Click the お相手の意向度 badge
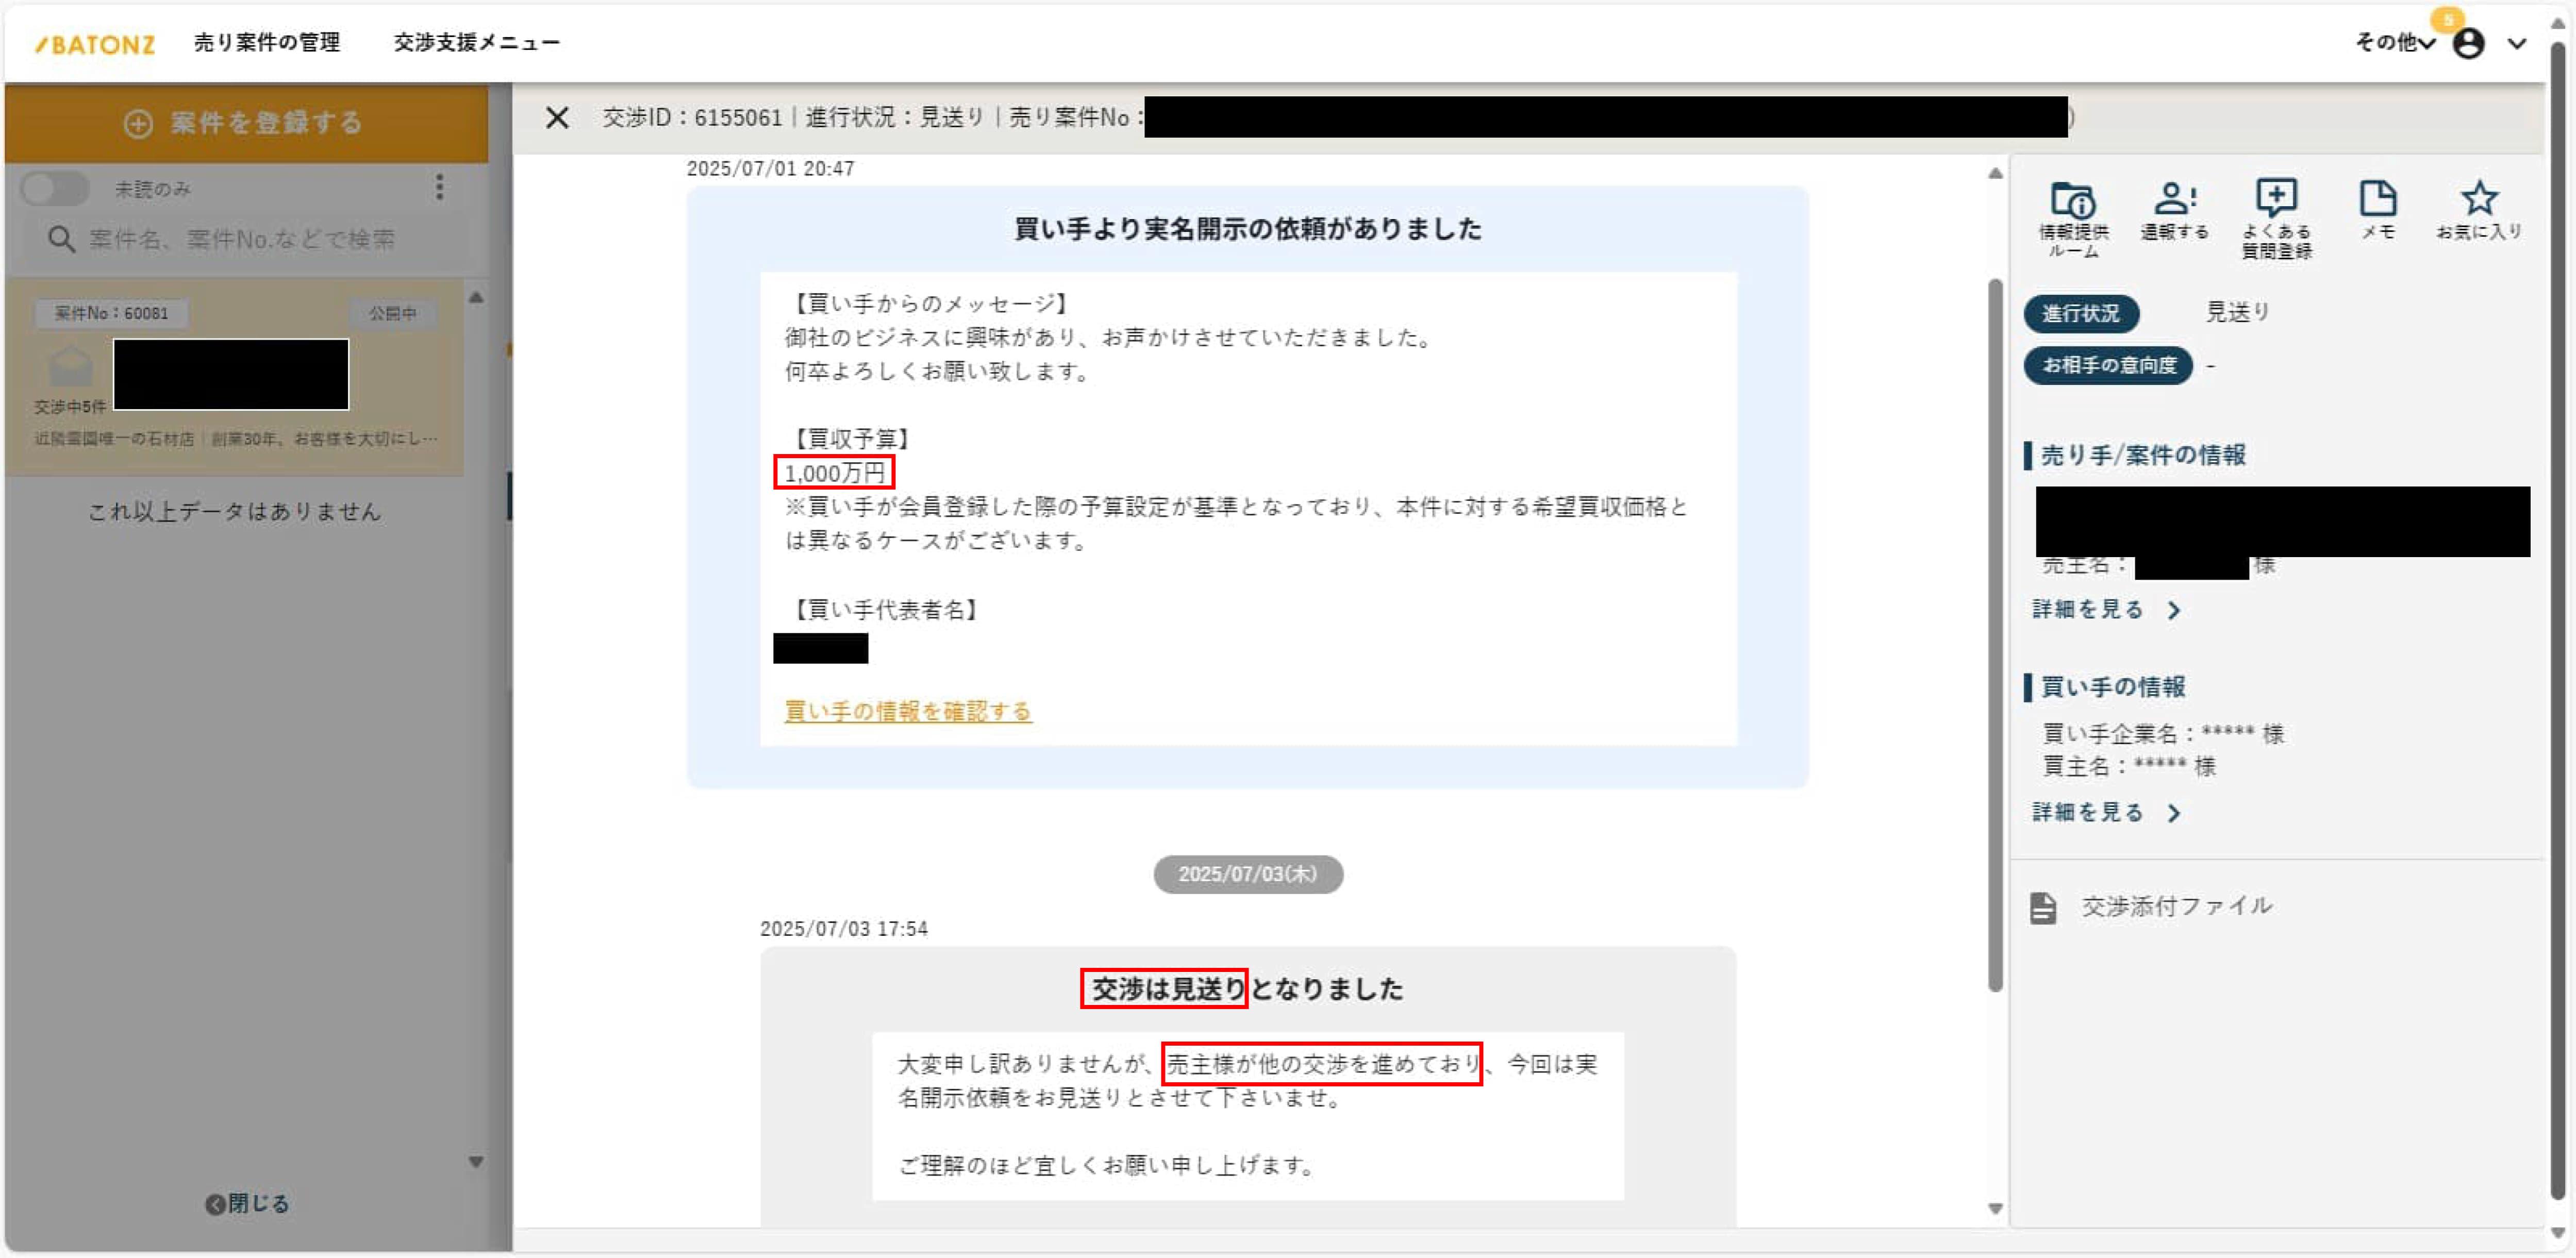The width and height of the screenshot is (2576, 1258). point(2108,365)
